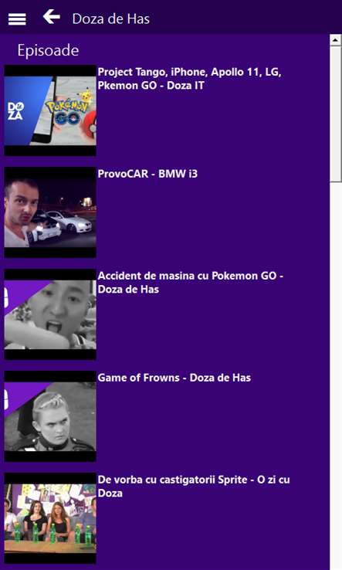Click the DOZA logo in first thumbnail

[x=15, y=111]
